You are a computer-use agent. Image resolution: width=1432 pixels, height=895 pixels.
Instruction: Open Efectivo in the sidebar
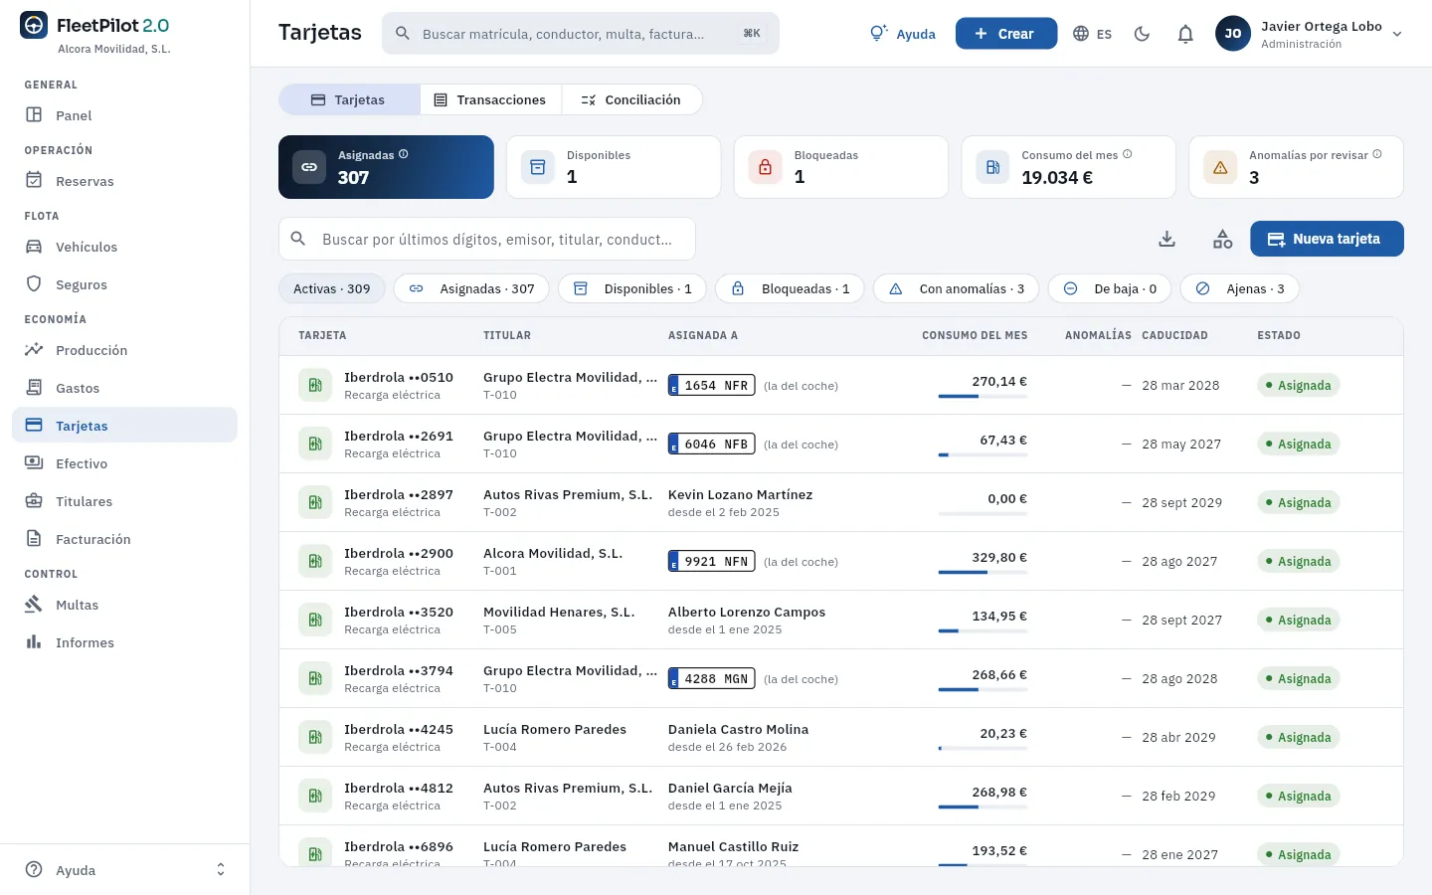pyautogui.click(x=124, y=463)
